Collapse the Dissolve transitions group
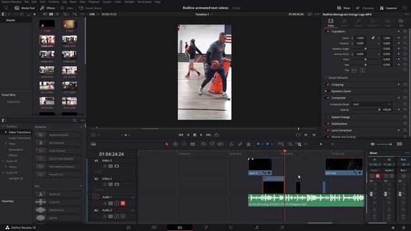 click(81, 127)
